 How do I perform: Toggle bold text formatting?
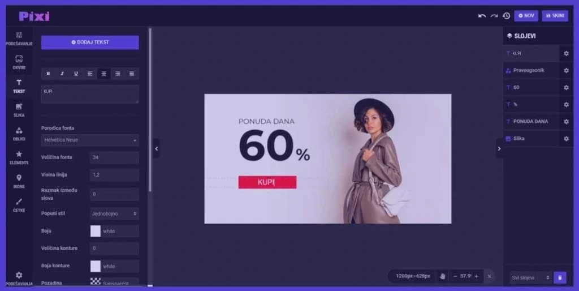point(48,74)
